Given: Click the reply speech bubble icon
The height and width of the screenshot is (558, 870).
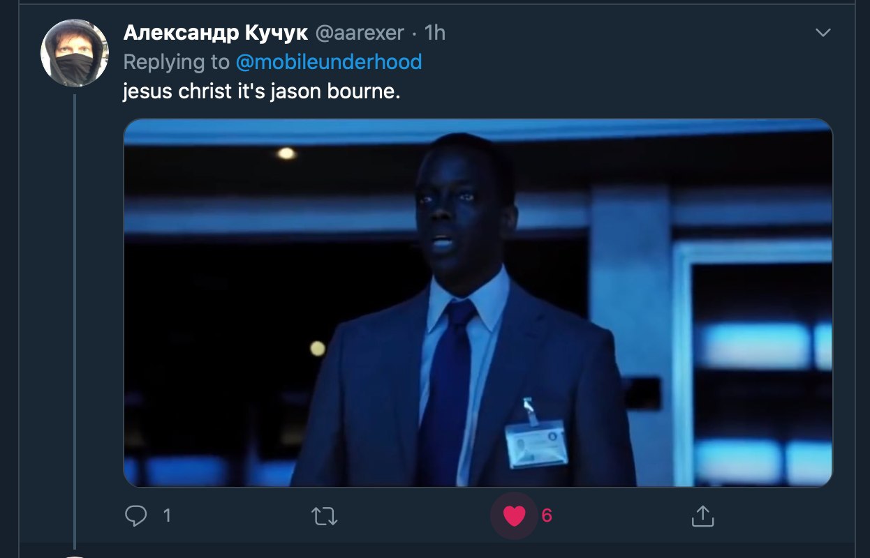Looking at the screenshot, I should click(x=136, y=516).
